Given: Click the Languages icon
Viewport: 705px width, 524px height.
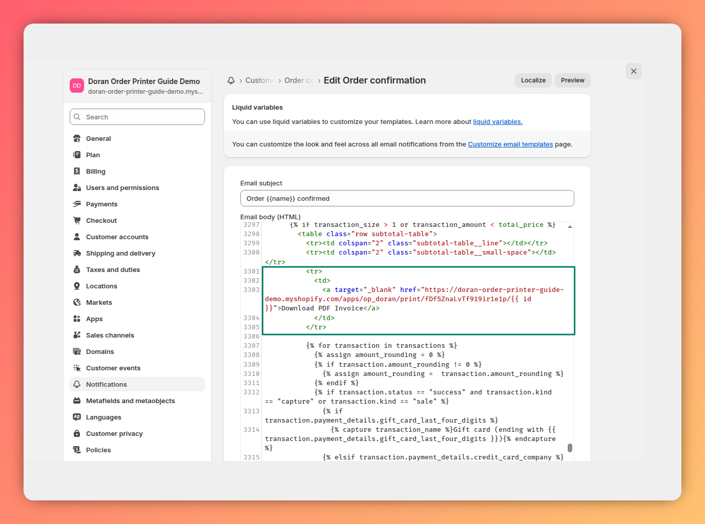Looking at the screenshot, I should click(77, 417).
